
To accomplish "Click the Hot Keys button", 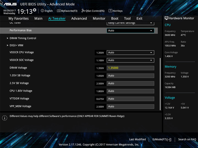I will 116,11.
